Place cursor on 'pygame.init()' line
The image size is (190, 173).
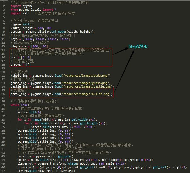(21, 24)
